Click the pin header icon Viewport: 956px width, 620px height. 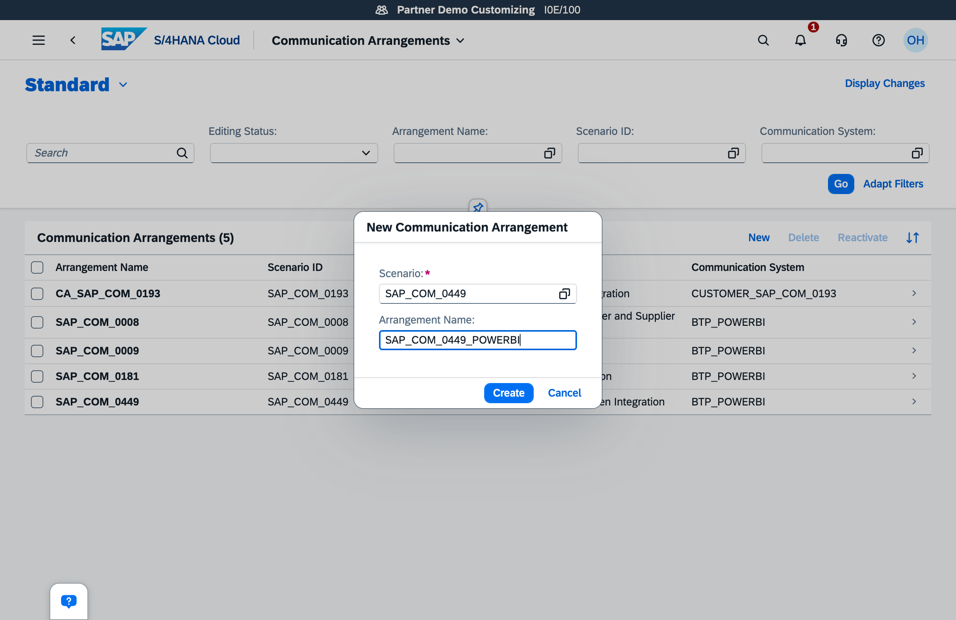click(x=478, y=207)
